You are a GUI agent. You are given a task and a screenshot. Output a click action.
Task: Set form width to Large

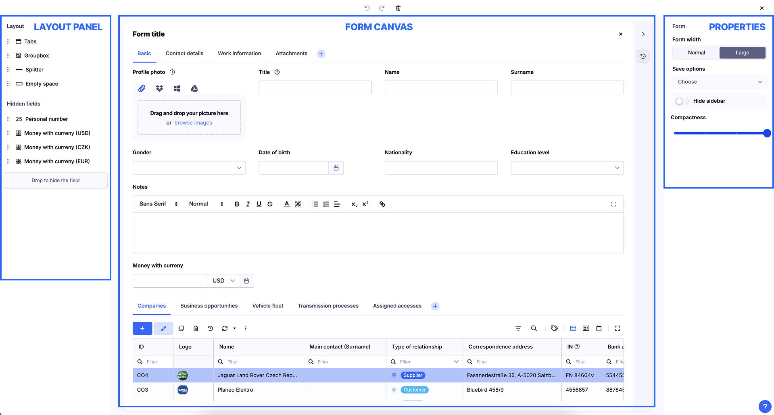point(742,53)
